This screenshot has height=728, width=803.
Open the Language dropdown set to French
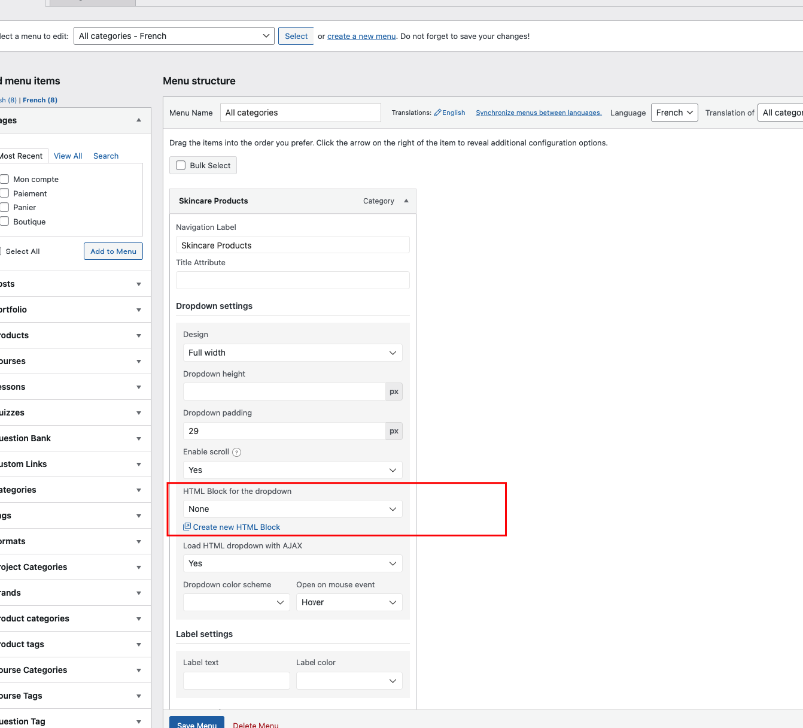coord(674,113)
